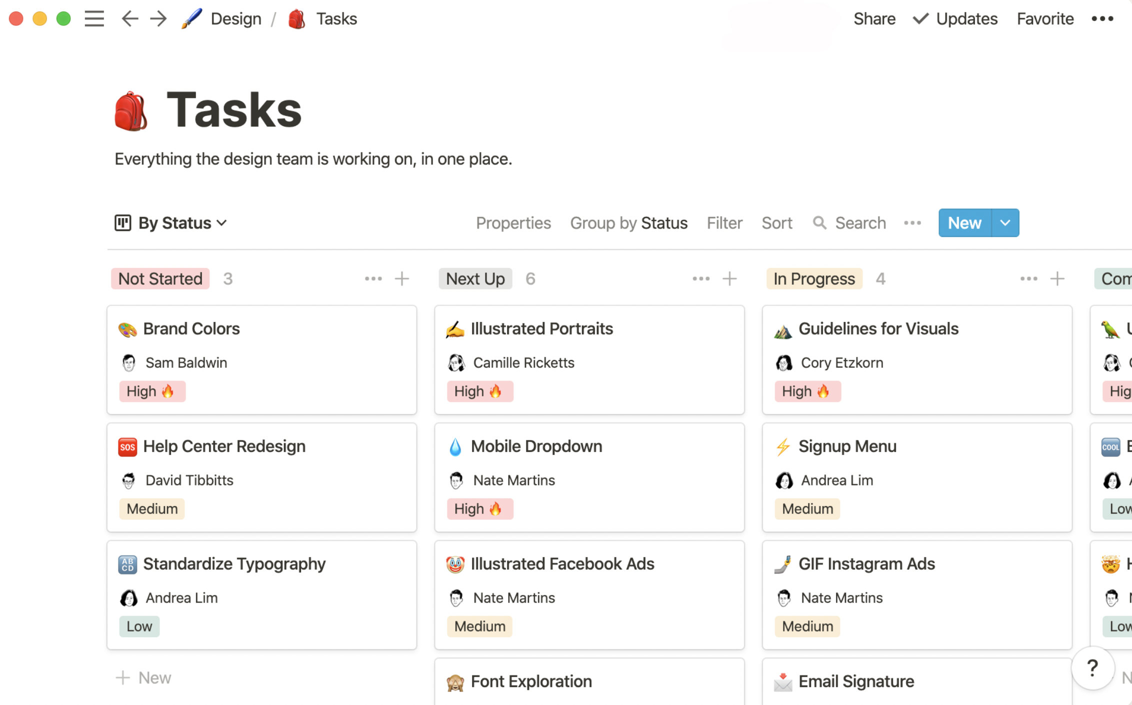Screen dimensions: 1132x705
Task: Click the red backpack page icon
Action: 131,111
